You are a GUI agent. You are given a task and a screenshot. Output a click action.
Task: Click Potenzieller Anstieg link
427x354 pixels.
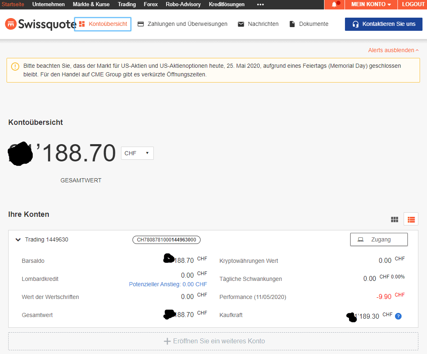[x=168, y=284]
